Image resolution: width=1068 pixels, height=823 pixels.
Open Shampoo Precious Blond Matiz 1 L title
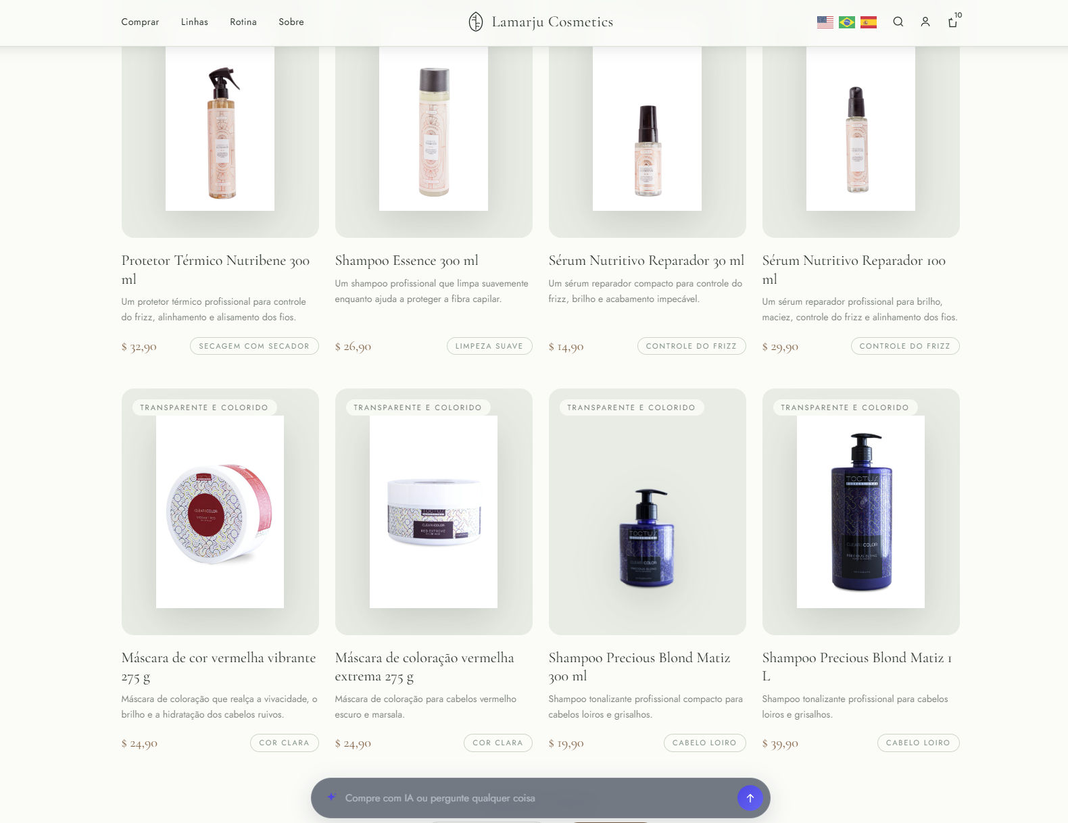click(857, 667)
